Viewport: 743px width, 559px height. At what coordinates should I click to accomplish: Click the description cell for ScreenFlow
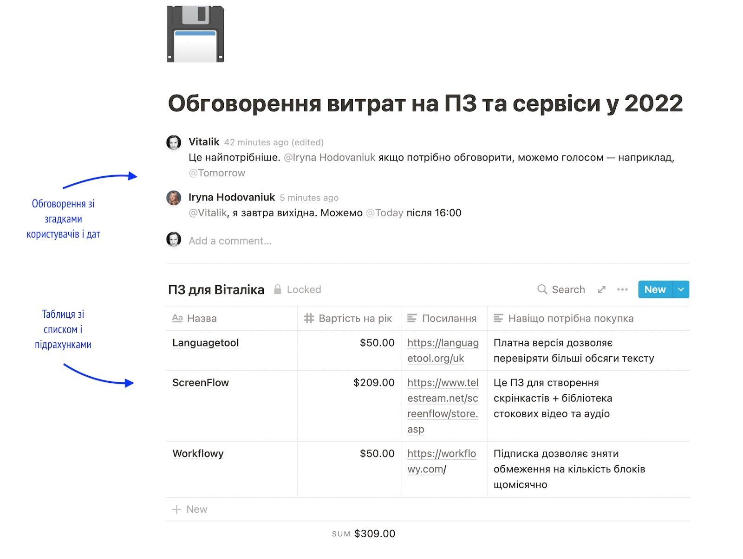coord(588,406)
